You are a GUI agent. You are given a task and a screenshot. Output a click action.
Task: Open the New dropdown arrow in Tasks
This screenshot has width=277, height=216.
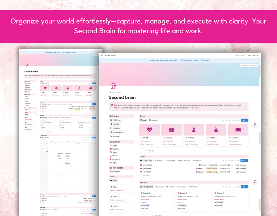point(246,161)
